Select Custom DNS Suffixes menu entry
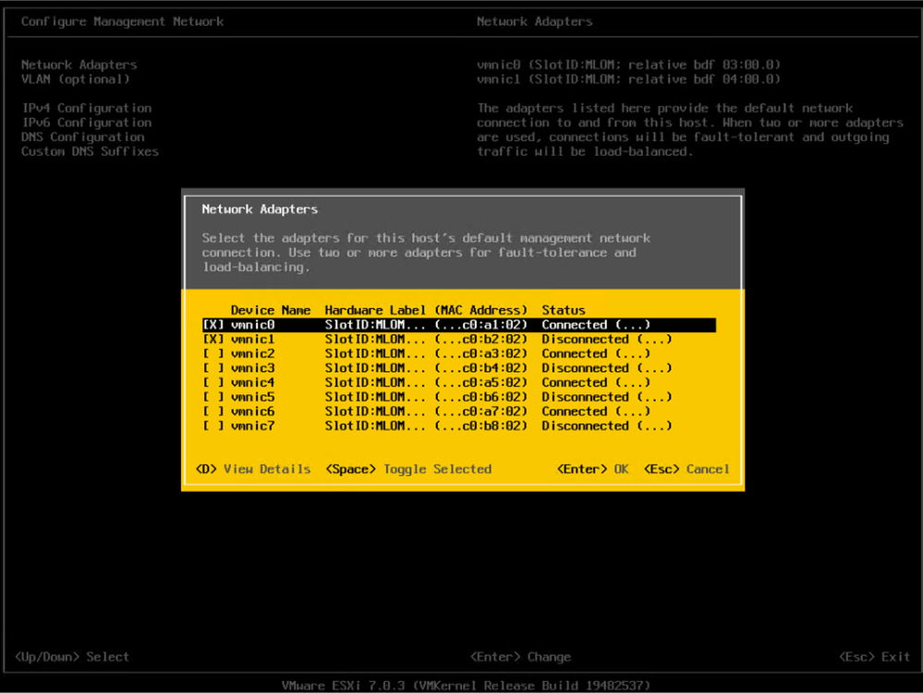 90,151
